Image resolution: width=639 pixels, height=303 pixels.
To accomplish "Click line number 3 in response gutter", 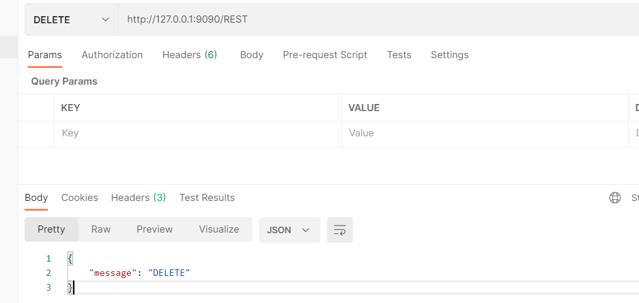I will click(x=49, y=287).
